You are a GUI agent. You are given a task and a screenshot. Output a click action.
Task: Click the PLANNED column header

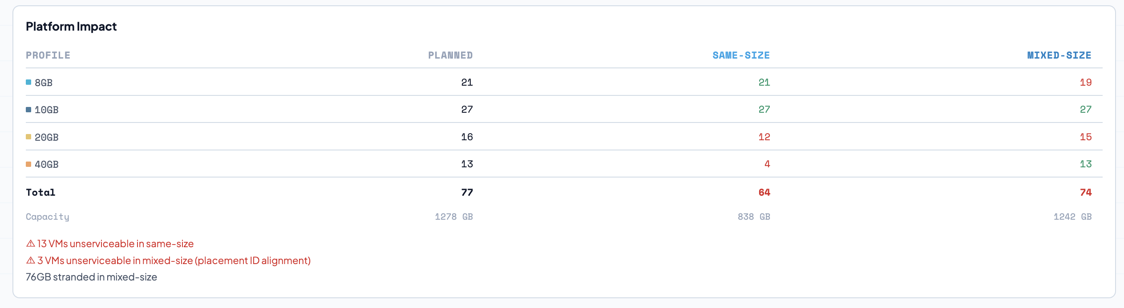pos(450,55)
